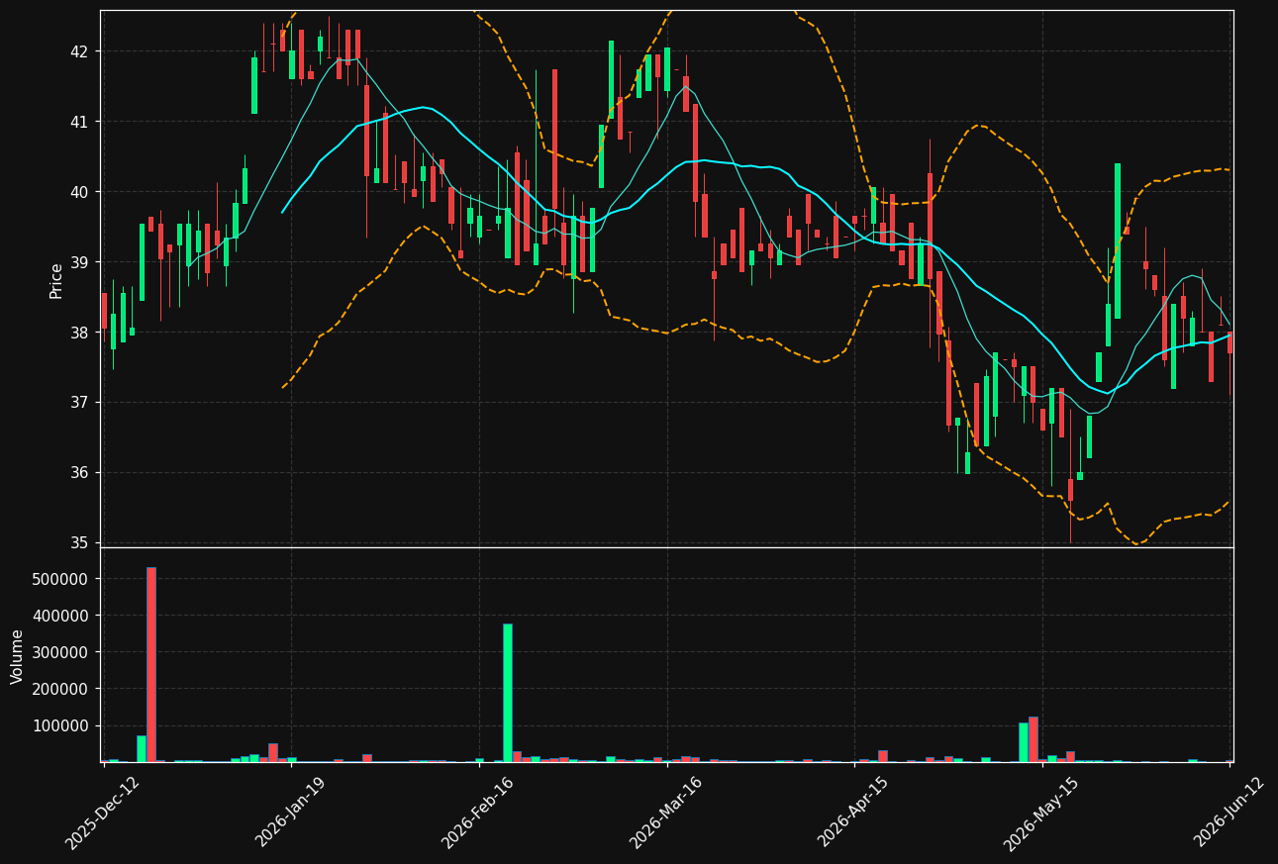
Task: Click the 2026-Mar-16 date label
Action: [x=666, y=814]
